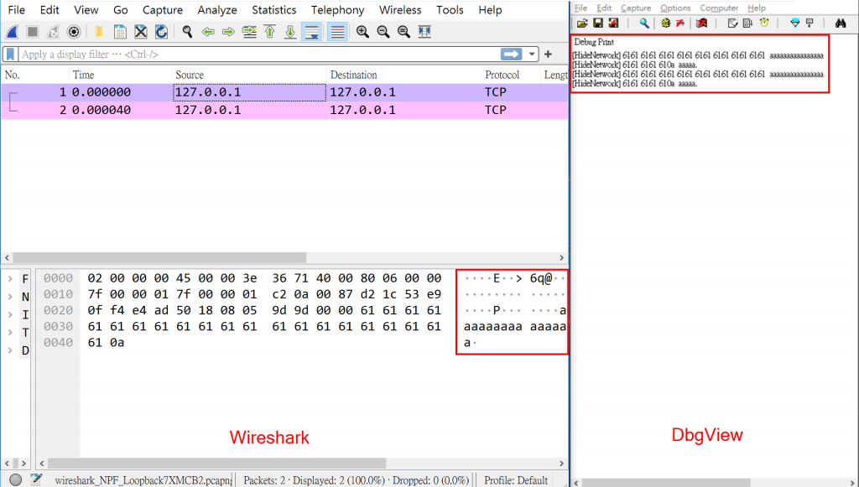Expand the 'D' row in packet details
Viewport: 859px width, 487px height.
tap(10, 350)
